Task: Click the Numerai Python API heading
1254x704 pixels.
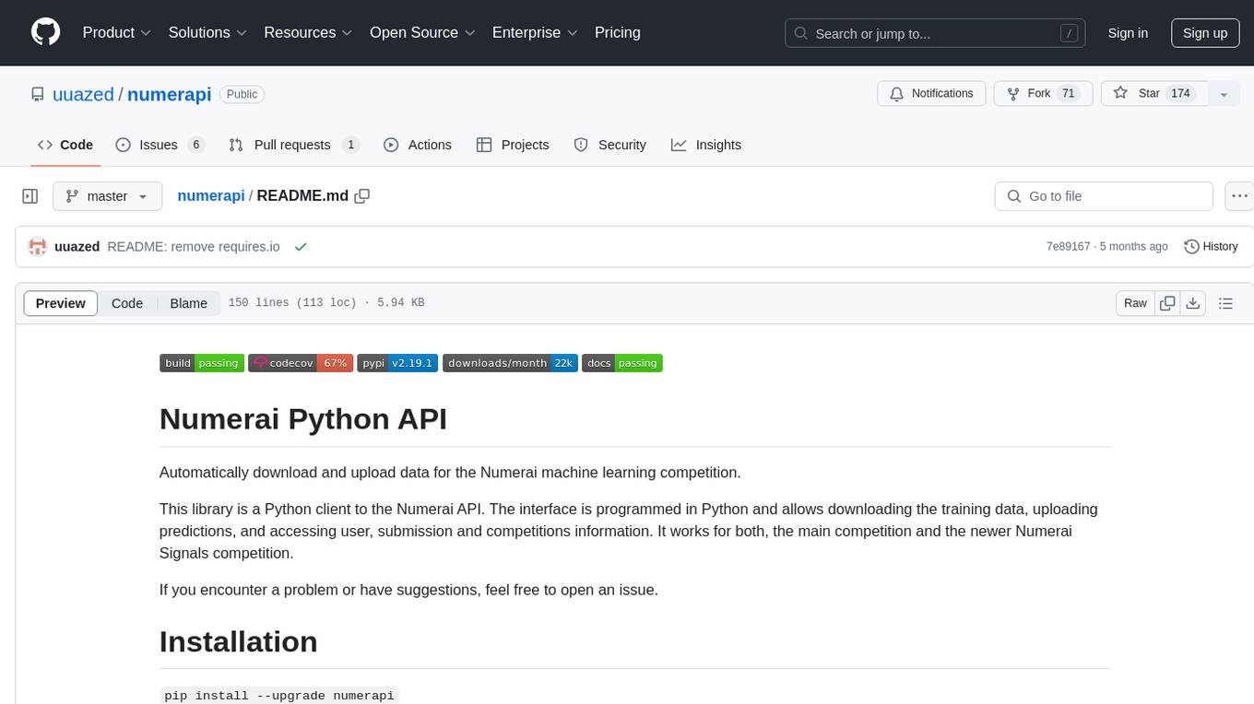Action: (x=303, y=418)
